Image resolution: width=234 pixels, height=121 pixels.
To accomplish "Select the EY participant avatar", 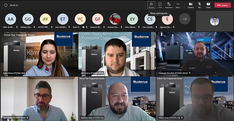I will [x=133, y=19].
